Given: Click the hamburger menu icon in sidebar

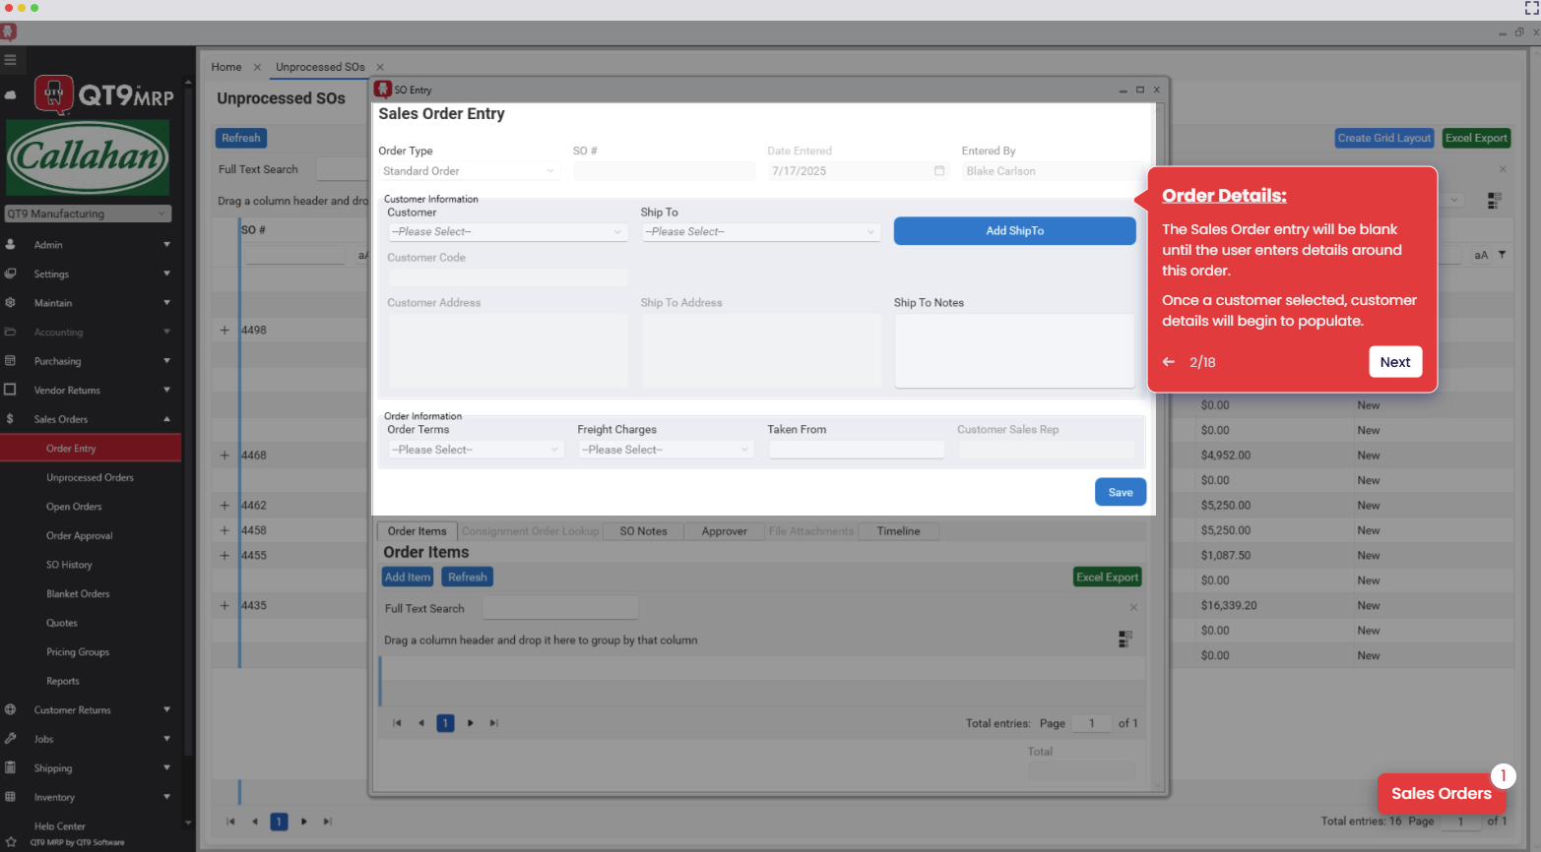Looking at the screenshot, I should pyautogui.click(x=11, y=60).
